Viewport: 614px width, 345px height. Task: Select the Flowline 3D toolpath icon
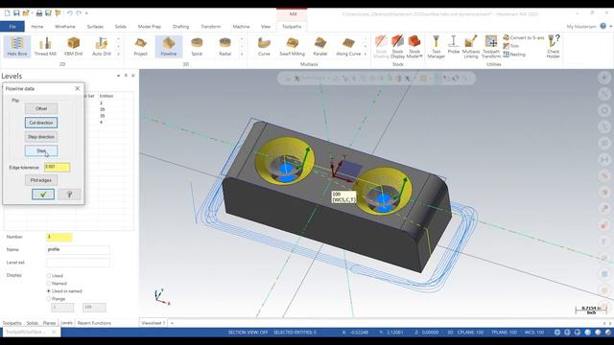pyautogui.click(x=169, y=47)
